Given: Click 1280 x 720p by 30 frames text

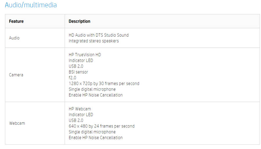Looking at the screenshot, I should pos(104,83).
